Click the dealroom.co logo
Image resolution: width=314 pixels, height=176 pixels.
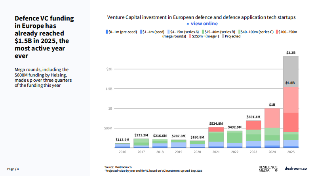point(295,168)
